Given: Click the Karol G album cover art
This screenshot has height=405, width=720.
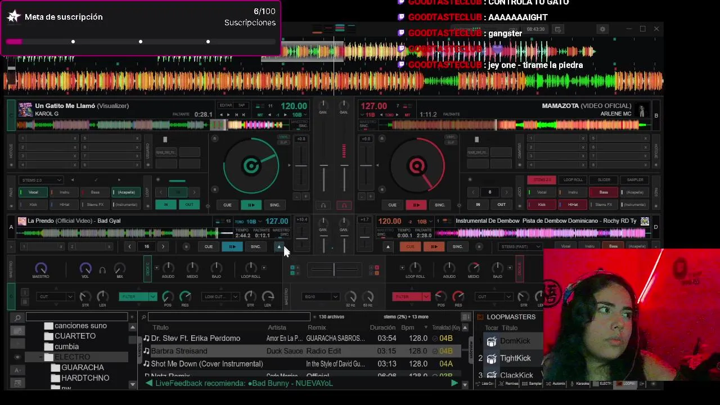Looking at the screenshot, I should point(25,110).
